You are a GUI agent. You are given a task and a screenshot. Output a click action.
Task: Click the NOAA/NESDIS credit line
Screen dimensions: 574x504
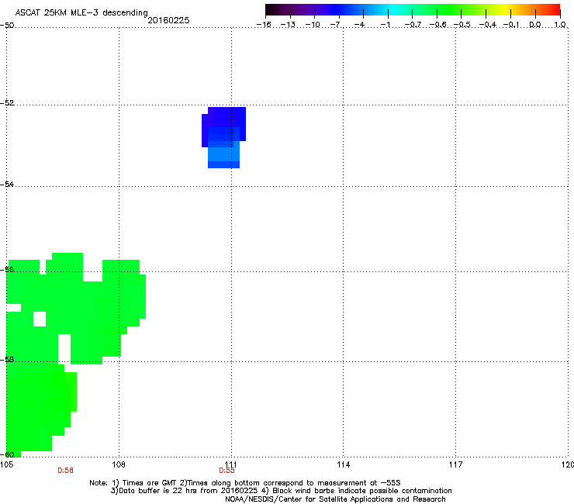coord(335,499)
